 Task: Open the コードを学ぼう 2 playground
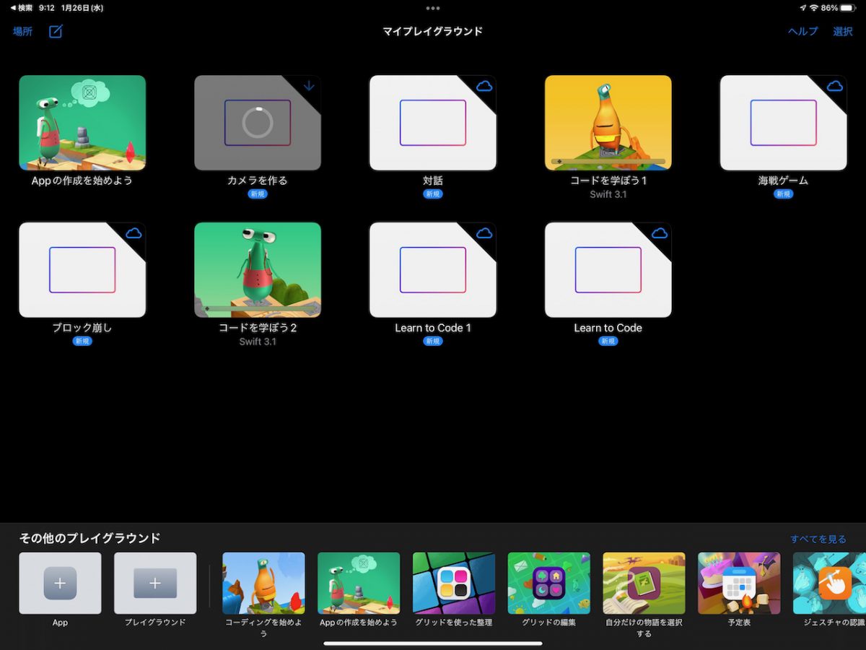pos(258,270)
